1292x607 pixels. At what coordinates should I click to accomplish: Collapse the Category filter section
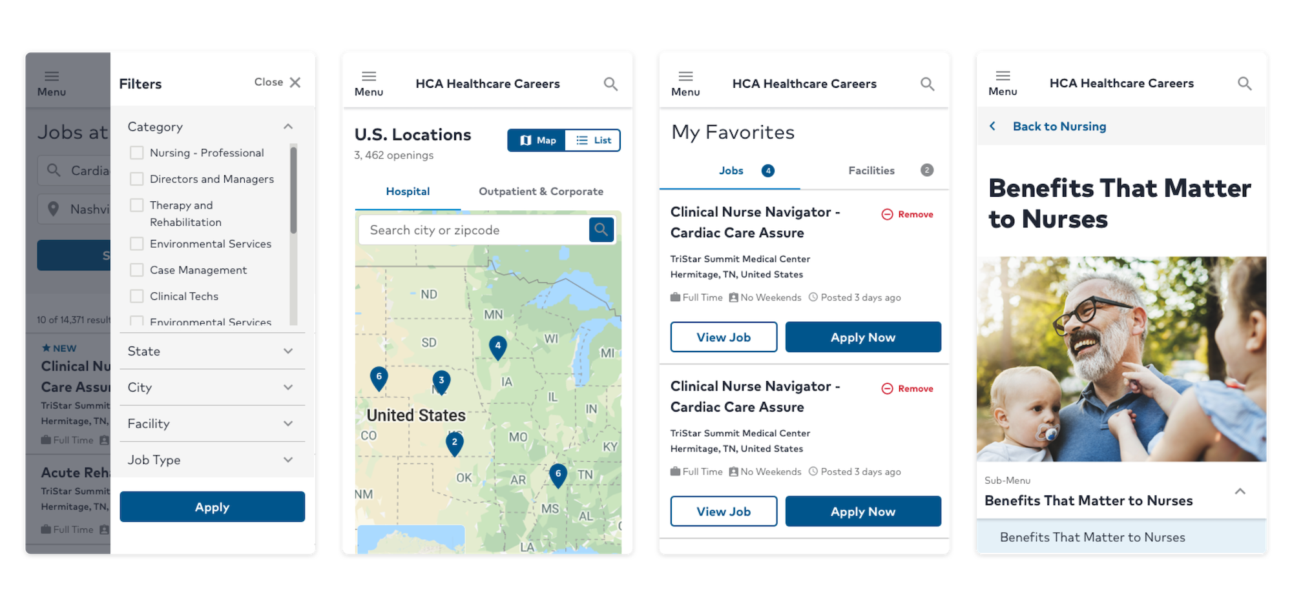(x=288, y=126)
